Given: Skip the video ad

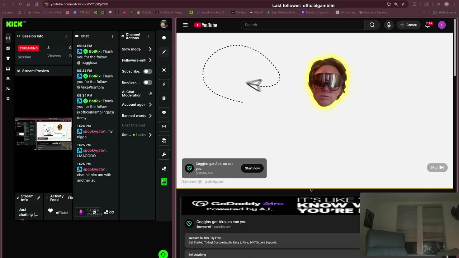Looking at the screenshot, I should tap(437, 167).
